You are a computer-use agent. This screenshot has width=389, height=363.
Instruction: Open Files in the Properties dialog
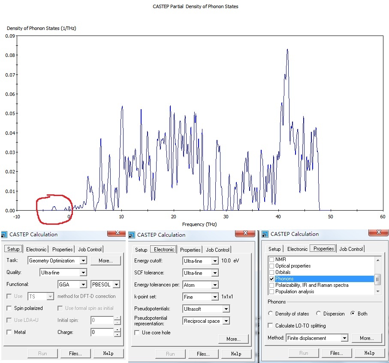337,353
